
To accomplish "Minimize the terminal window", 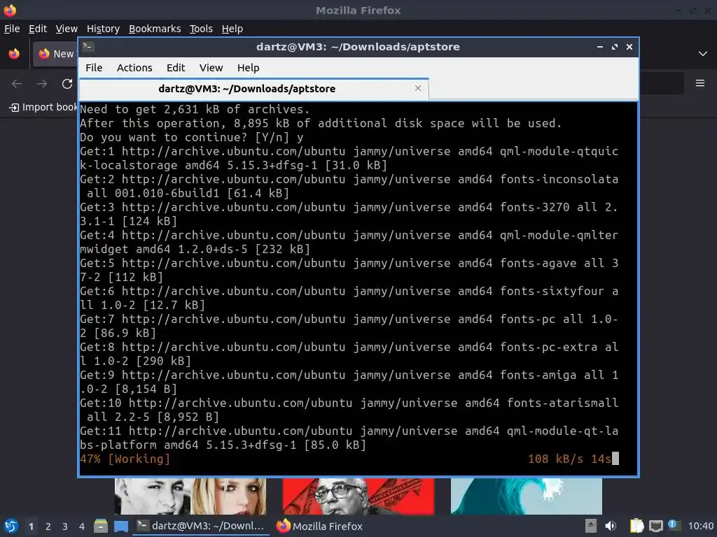I will coord(599,47).
